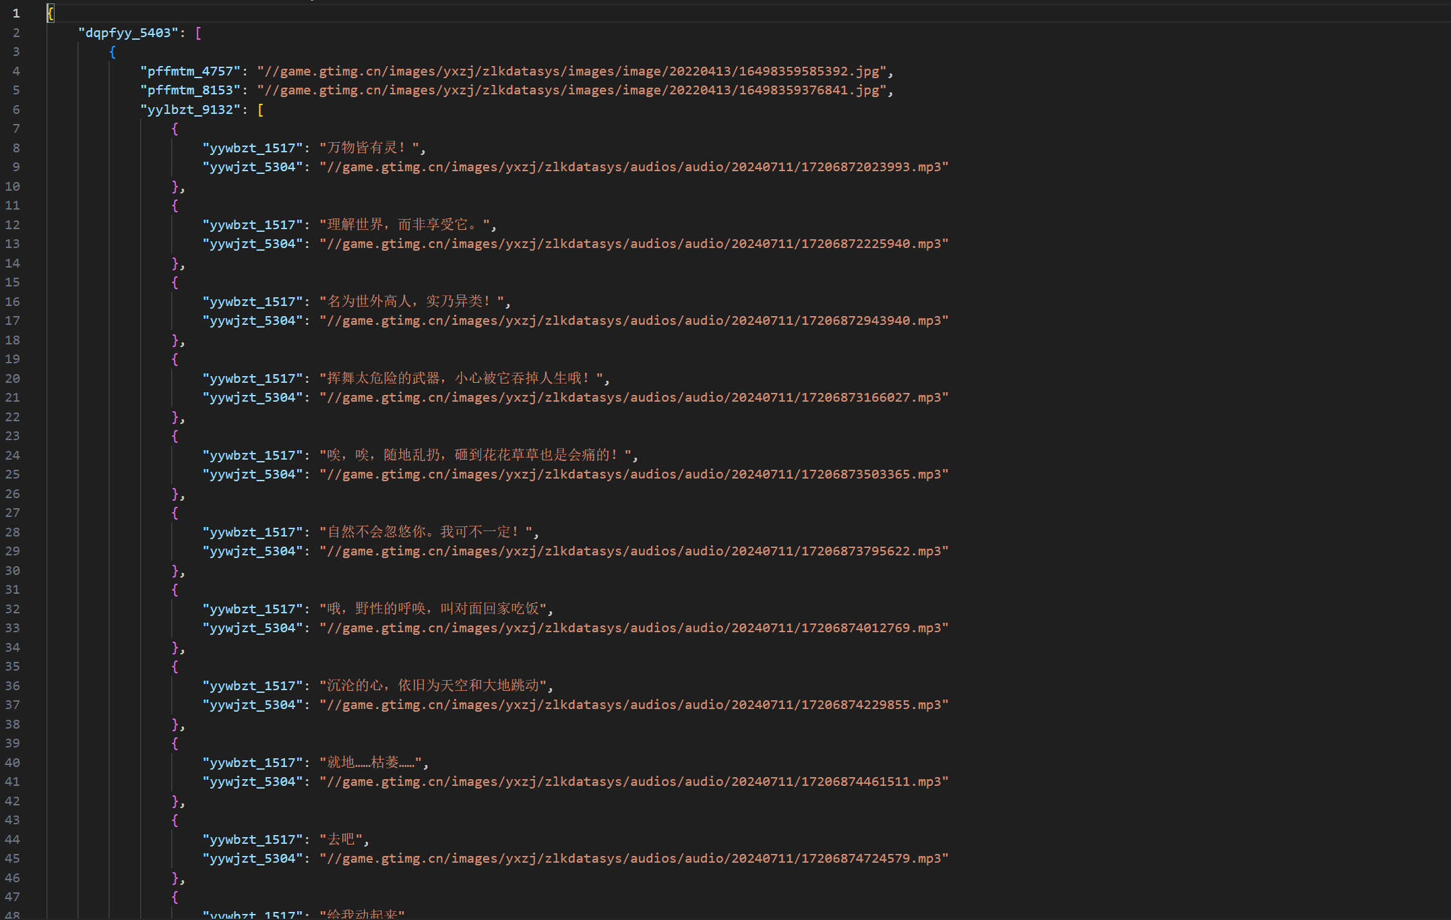
Task: Click line number 20 in the gutter
Action: click(x=13, y=379)
